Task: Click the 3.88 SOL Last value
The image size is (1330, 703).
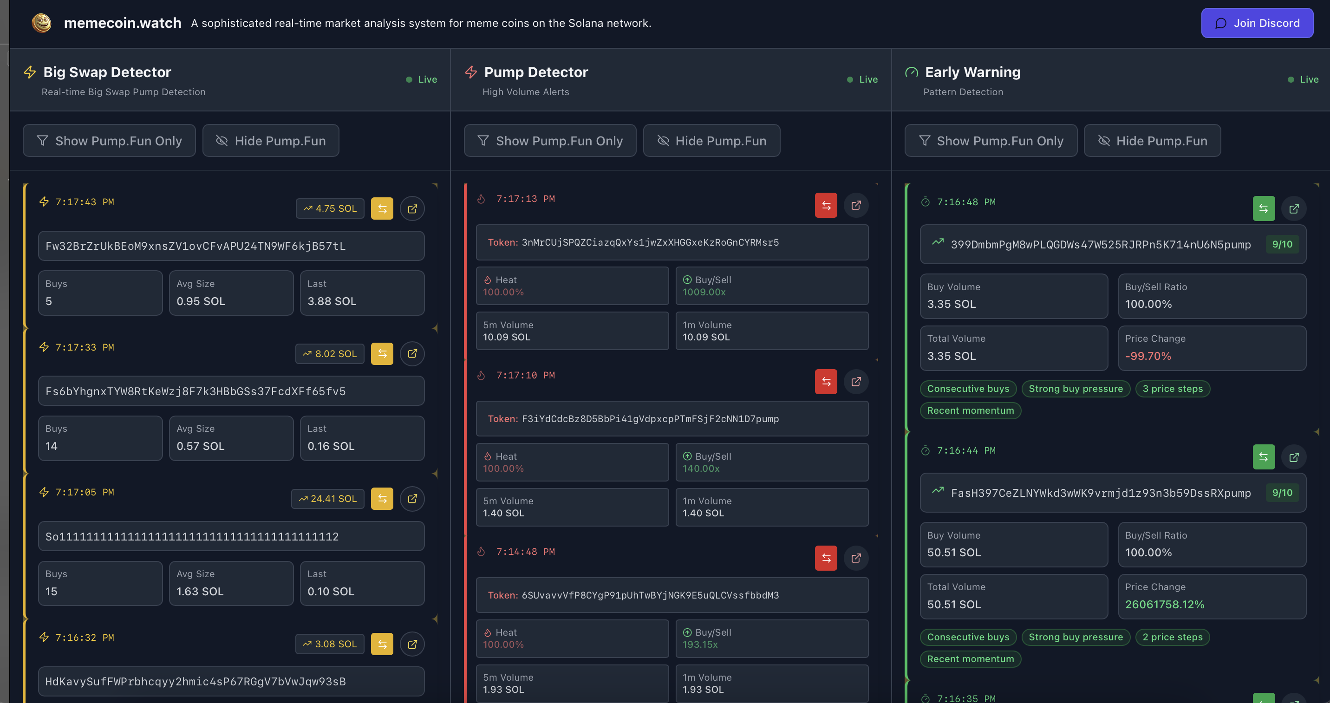Action: [332, 301]
